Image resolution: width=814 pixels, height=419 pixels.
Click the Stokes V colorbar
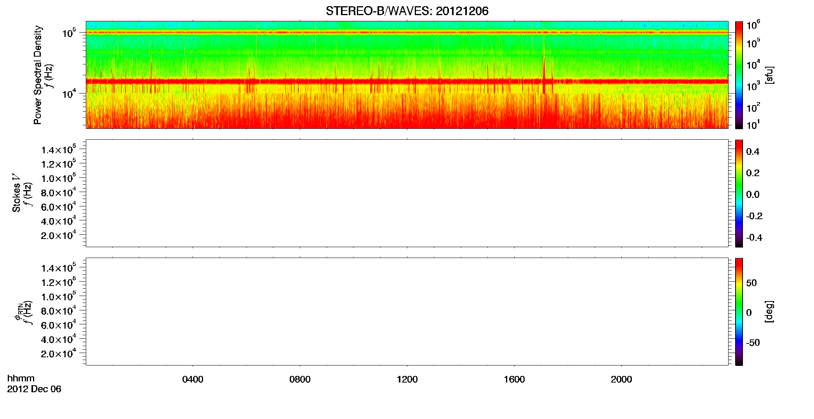[x=739, y=193]
